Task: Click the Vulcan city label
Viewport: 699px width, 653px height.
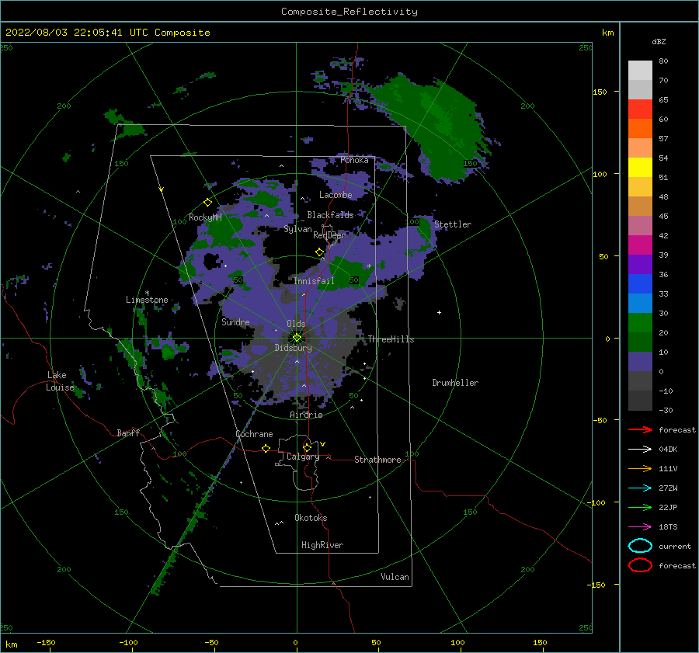Action: (x=395, y=577)
